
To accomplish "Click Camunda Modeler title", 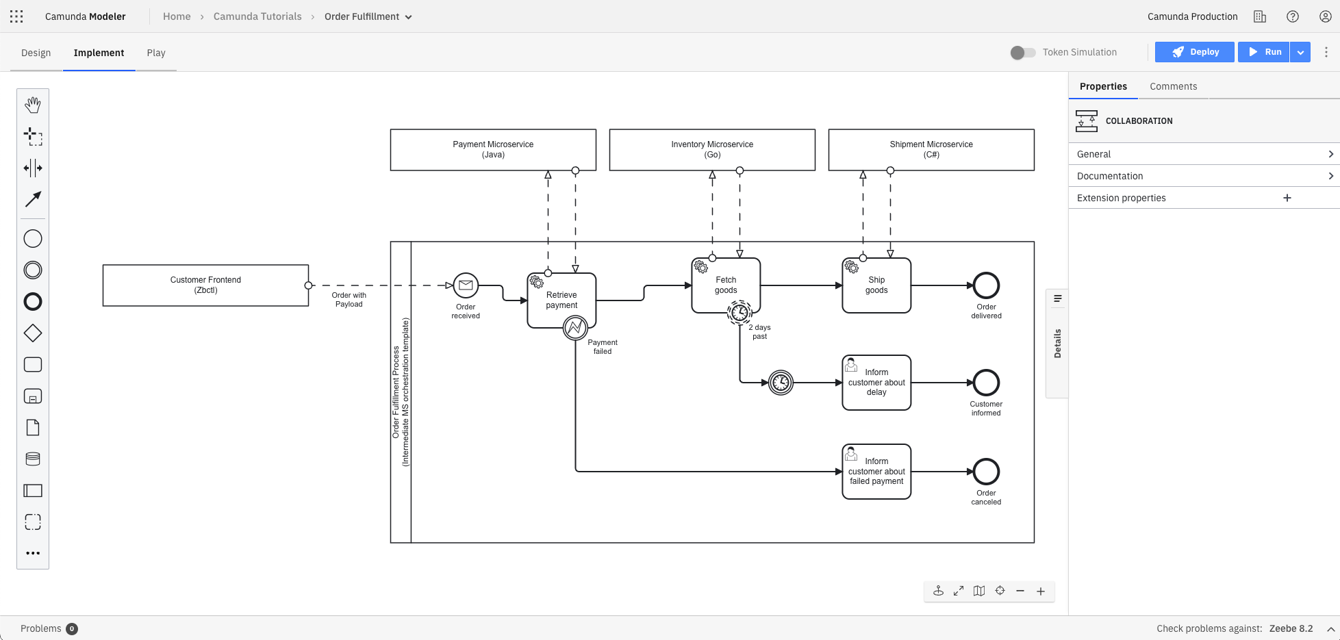I will click(86, 16).
